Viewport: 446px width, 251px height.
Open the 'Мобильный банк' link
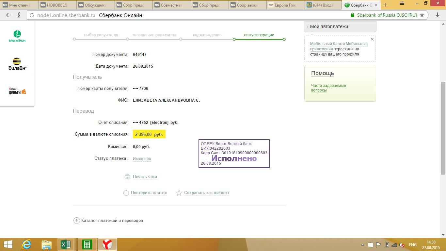pyautogui.click(x=326, y=44)
